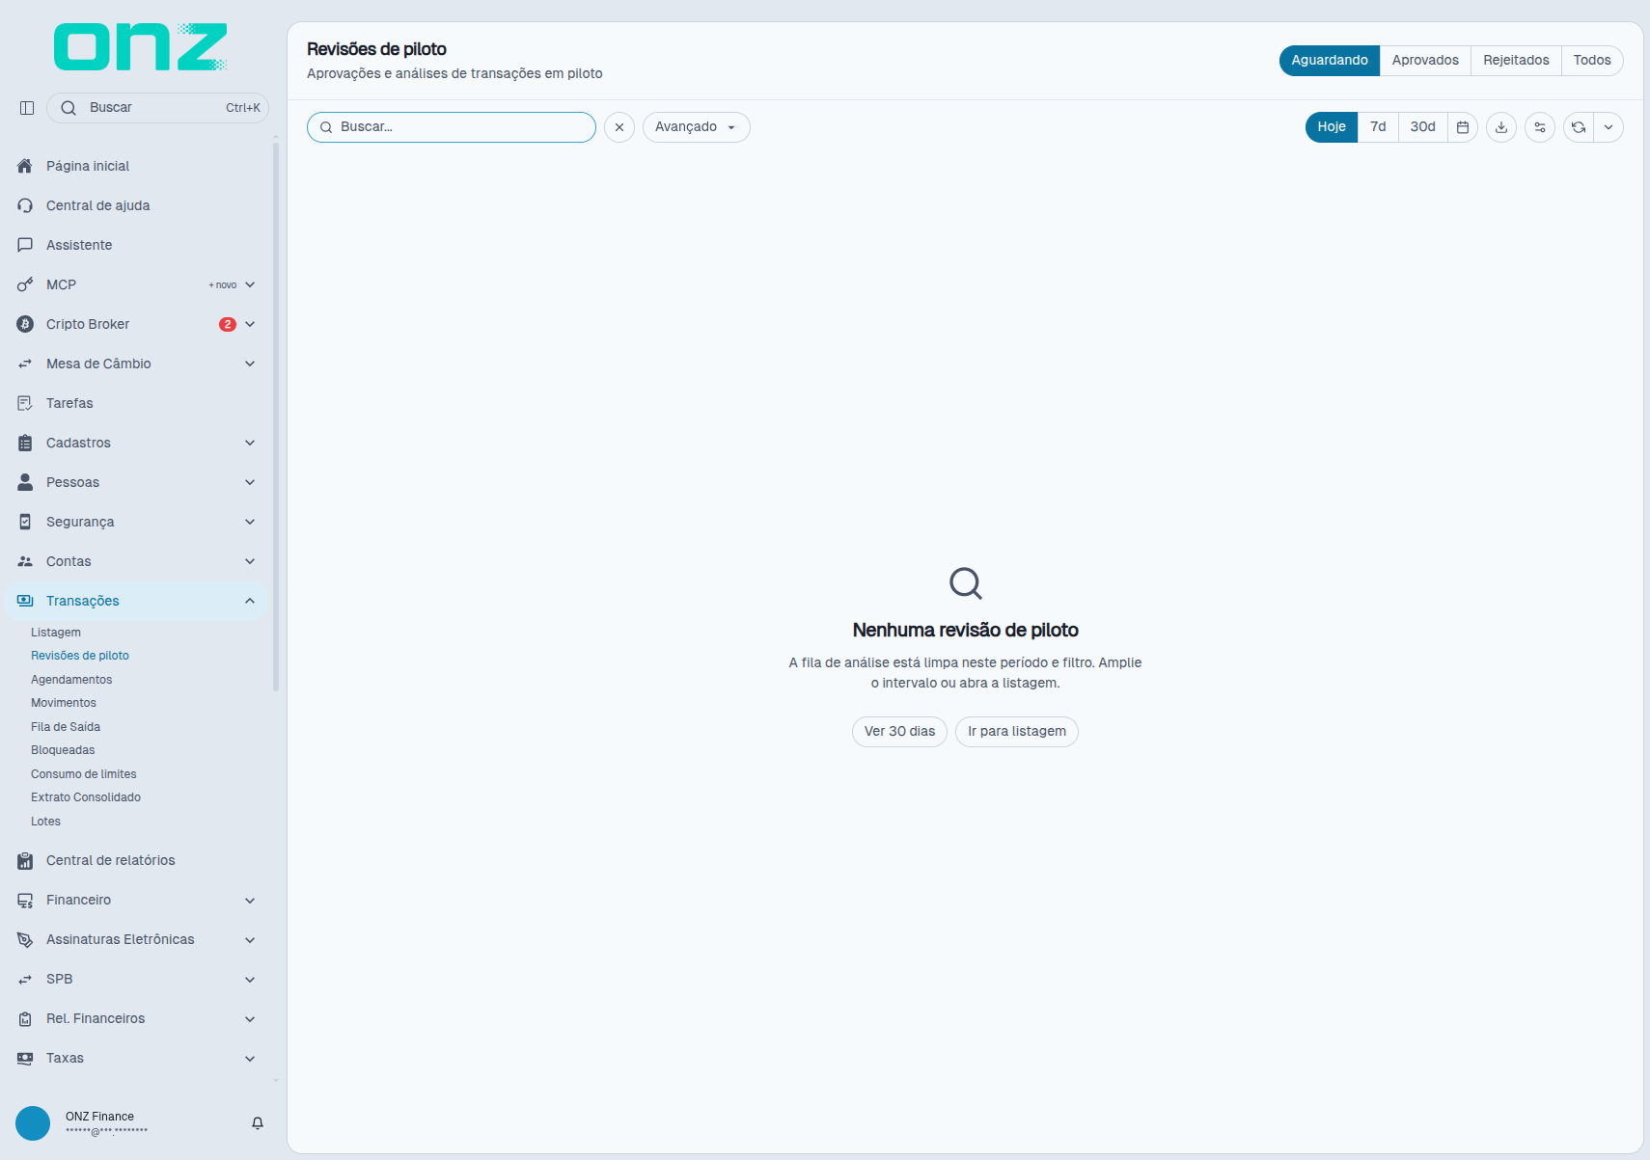Open the refresh options dropdown arrow
Image resolution: width=1650 pixels, height=1160 pixels.
(1609, 127)
